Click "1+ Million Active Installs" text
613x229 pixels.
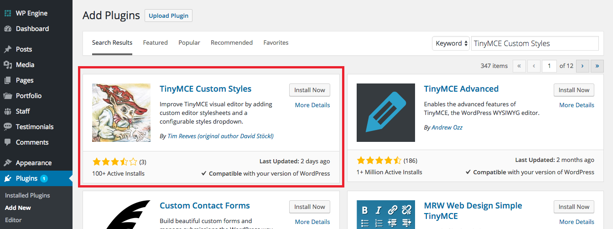coord(390,172)
